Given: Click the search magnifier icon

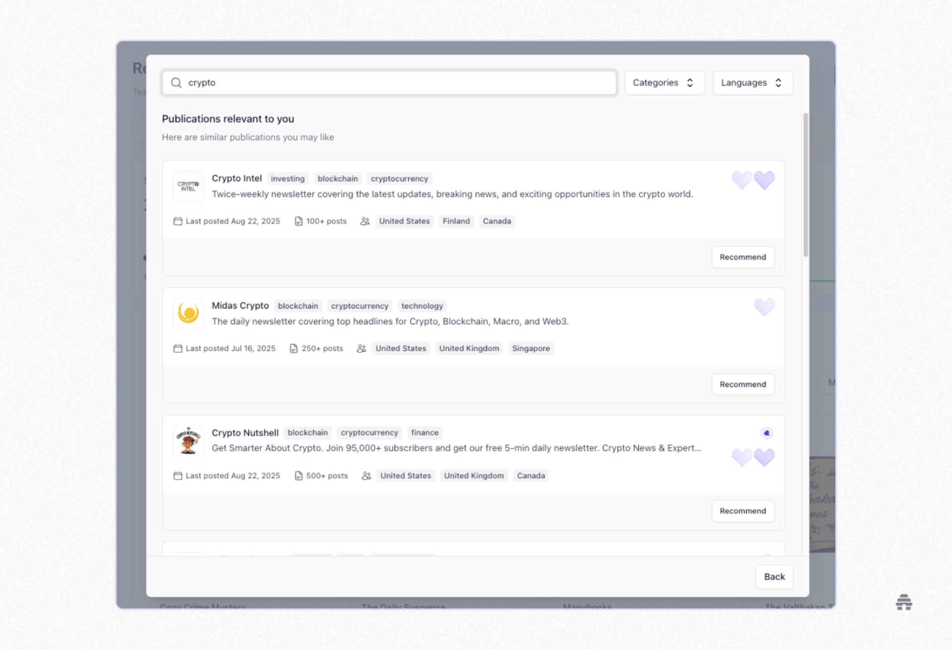Looking at the screenshot, I should tap(176, 83).
